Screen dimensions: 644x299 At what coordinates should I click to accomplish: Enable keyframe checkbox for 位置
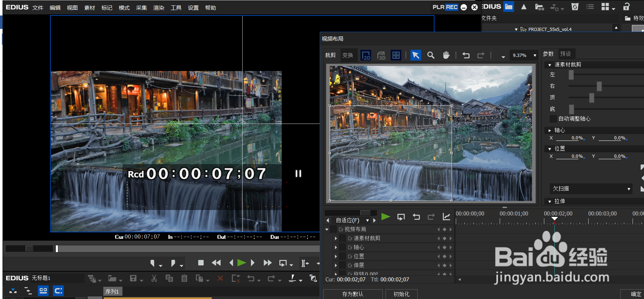[342, 256]
